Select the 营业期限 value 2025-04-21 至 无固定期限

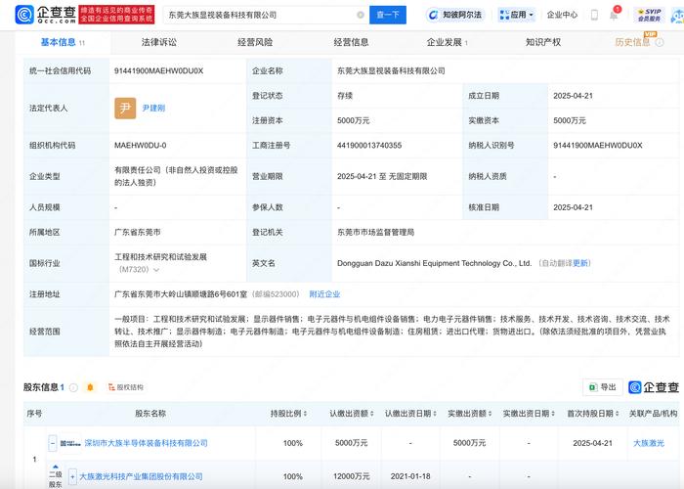[x=382, y=176]
